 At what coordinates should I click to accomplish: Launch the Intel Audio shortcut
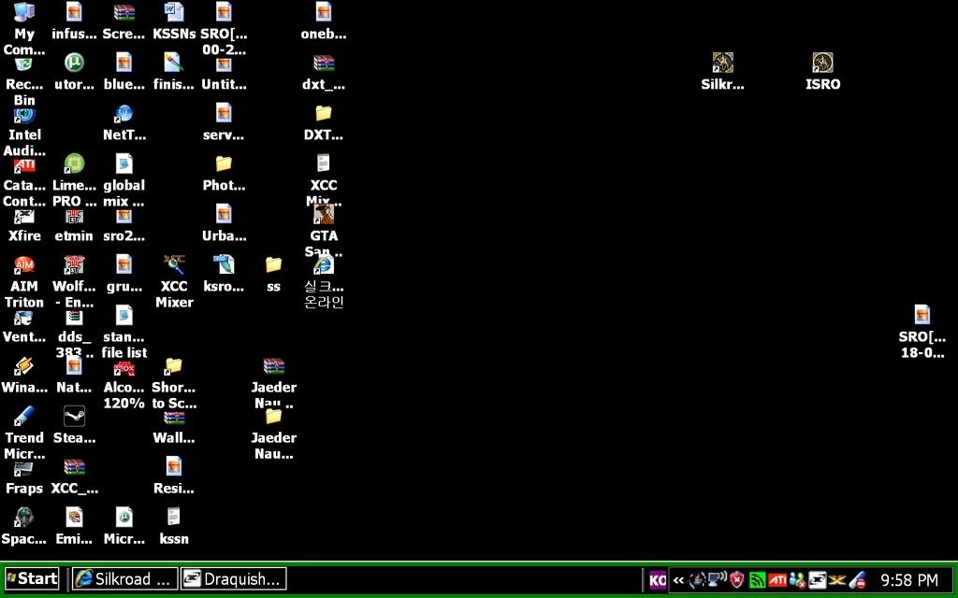click(24, 115)
